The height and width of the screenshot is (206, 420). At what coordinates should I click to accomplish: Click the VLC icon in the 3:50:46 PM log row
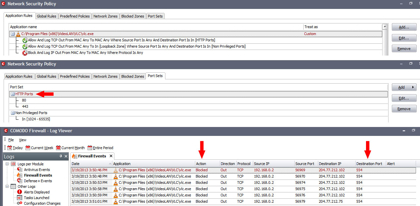[116, 170]
